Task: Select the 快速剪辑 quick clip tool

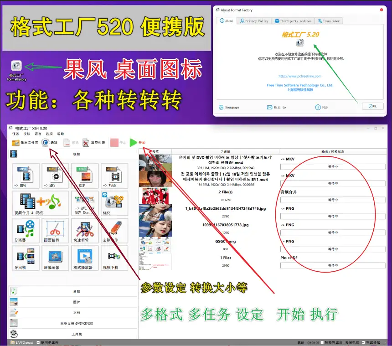Action: (84, 232)
